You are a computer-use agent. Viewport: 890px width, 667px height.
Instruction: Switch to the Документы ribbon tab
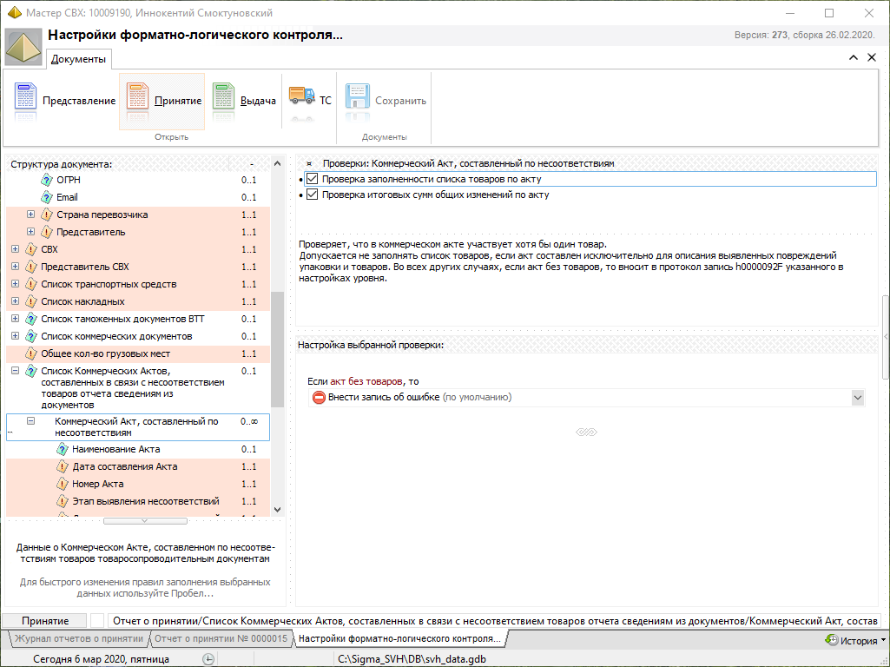point(78,59)
